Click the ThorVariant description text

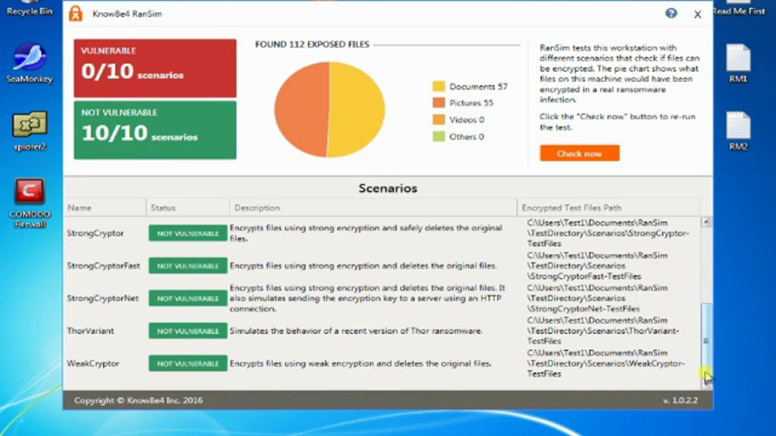356,331
